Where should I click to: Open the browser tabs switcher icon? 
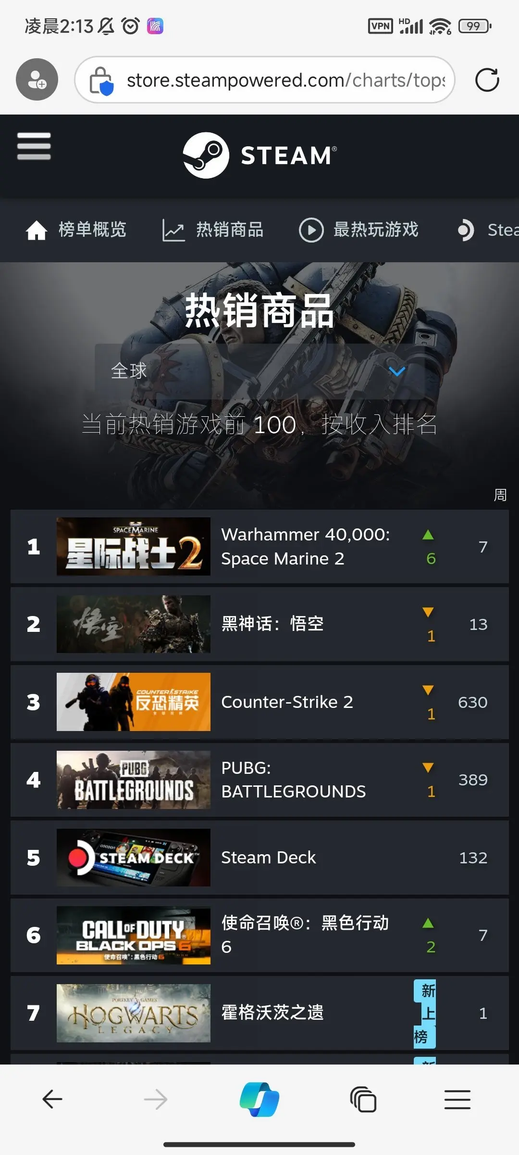(x=363, y=1099)
